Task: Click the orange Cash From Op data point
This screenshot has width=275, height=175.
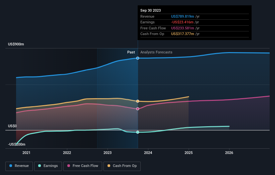Action: click(138, 101)
